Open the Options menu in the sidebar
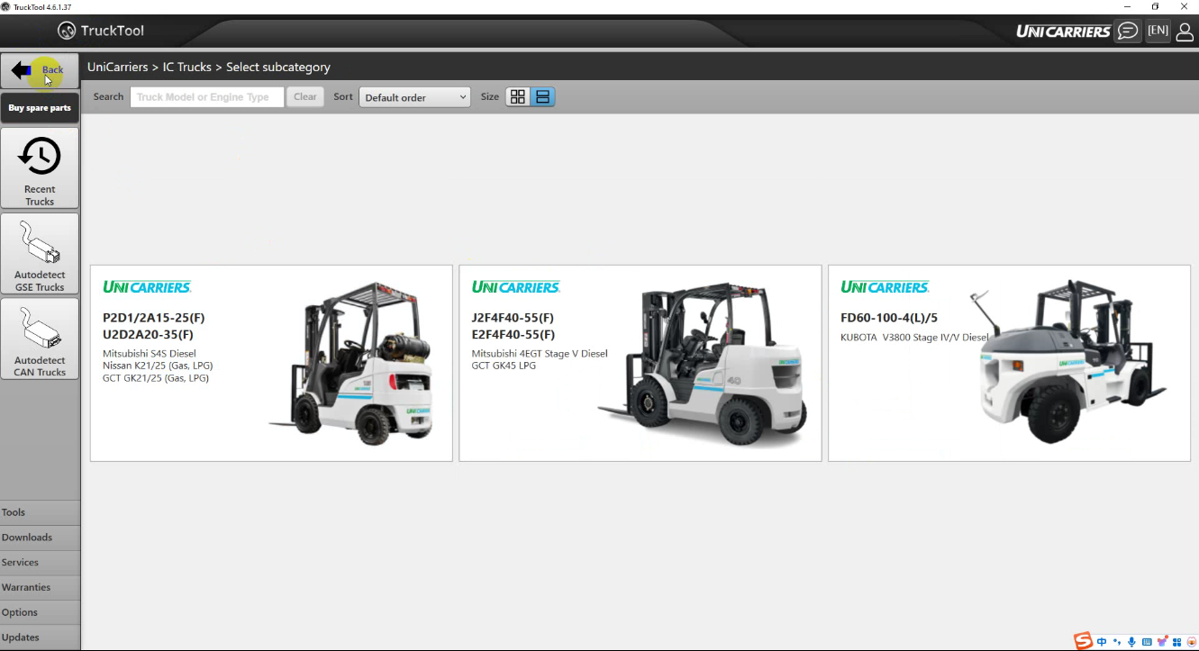Viewport: 1199px width, 651px height. (40, 612)
